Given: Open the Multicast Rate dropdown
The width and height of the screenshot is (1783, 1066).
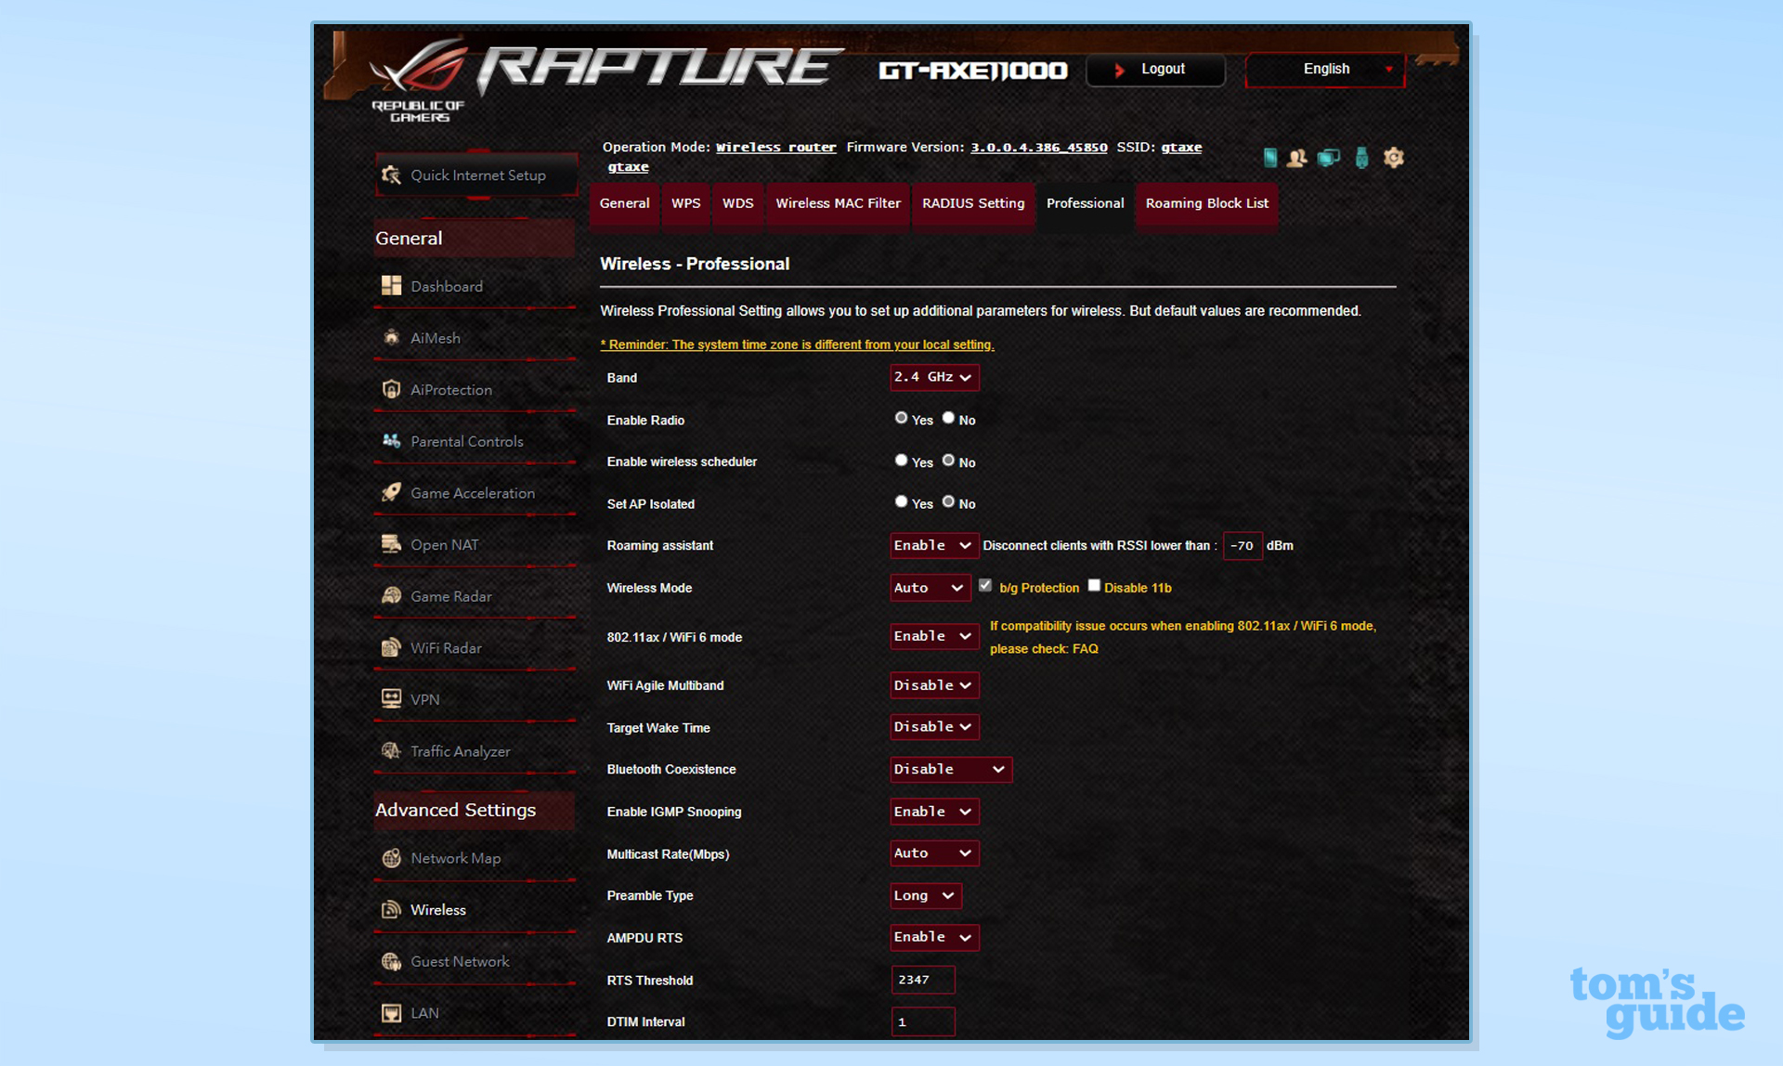Looking at the screenshot, I should (934, 853).
